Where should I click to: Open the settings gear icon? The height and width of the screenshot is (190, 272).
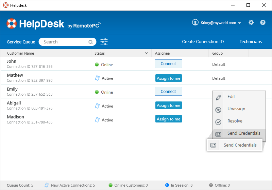coord(251,23)
